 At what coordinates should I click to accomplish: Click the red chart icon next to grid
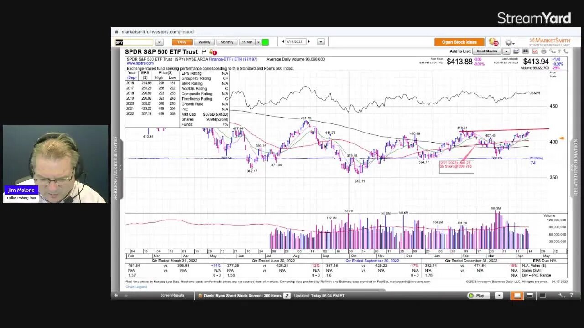pos(535,51)
